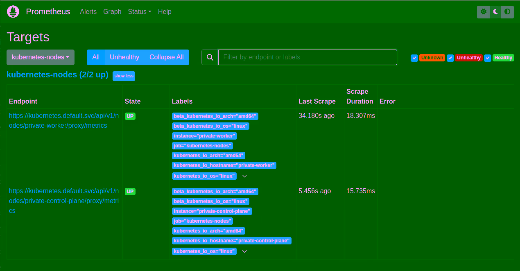Disable the Unhealthy filter checkbox

coord(450,58)
